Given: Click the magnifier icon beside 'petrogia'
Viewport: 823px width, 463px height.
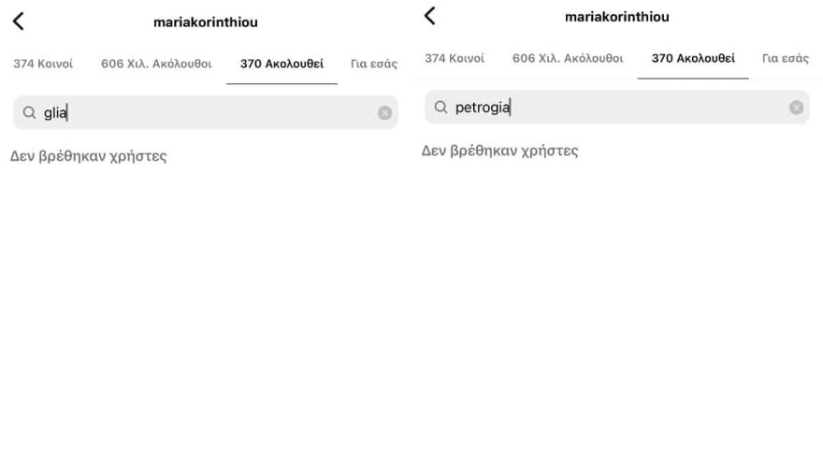Looking at the screenshot, I should tap(440, 107).
